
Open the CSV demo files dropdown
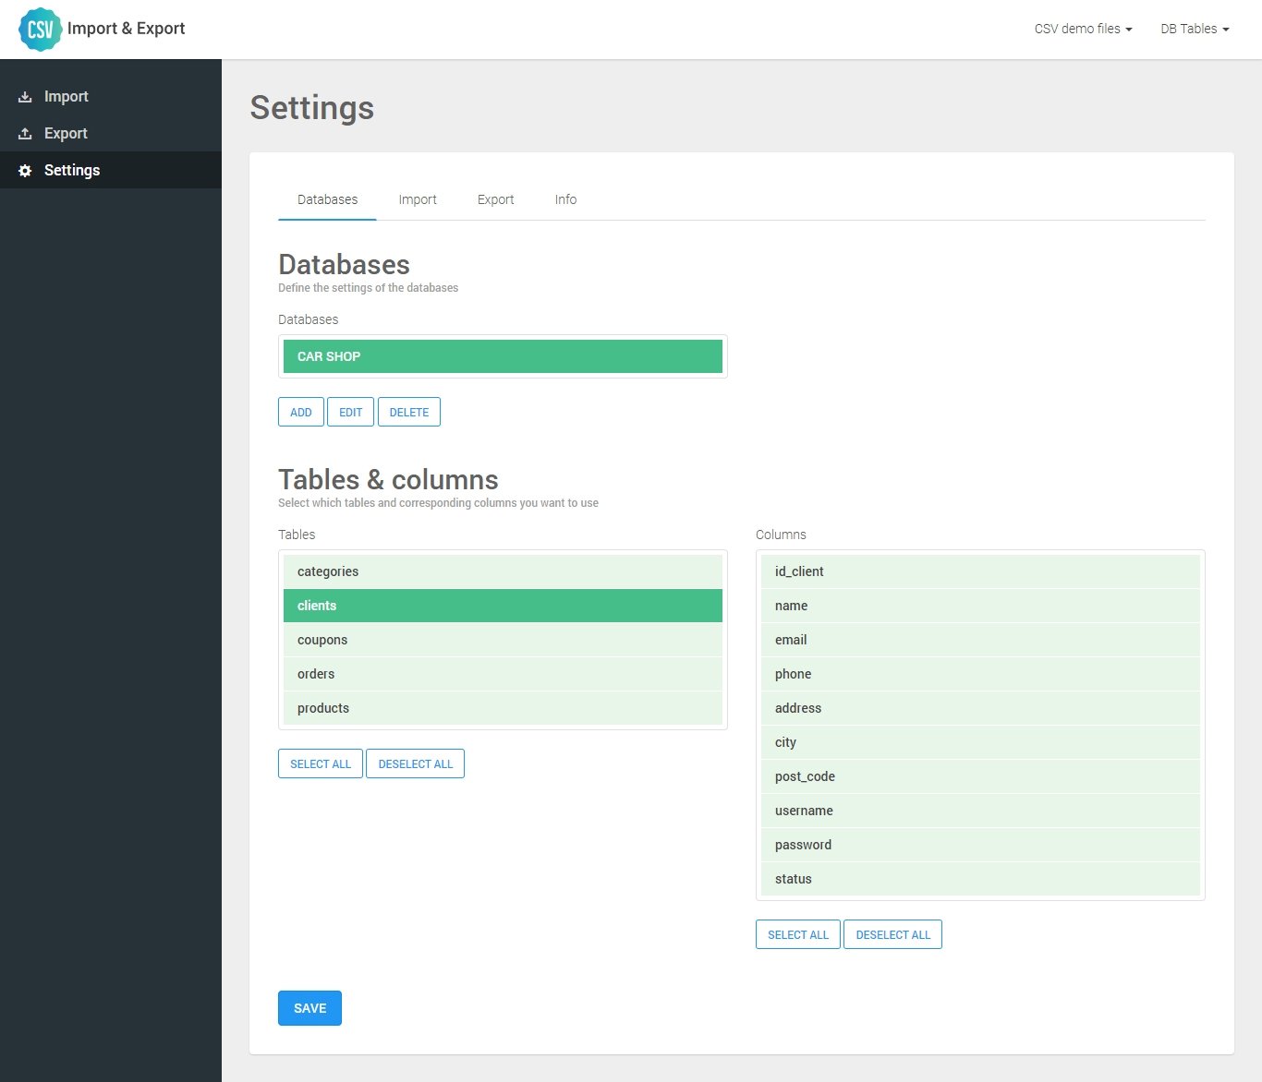1083,30
